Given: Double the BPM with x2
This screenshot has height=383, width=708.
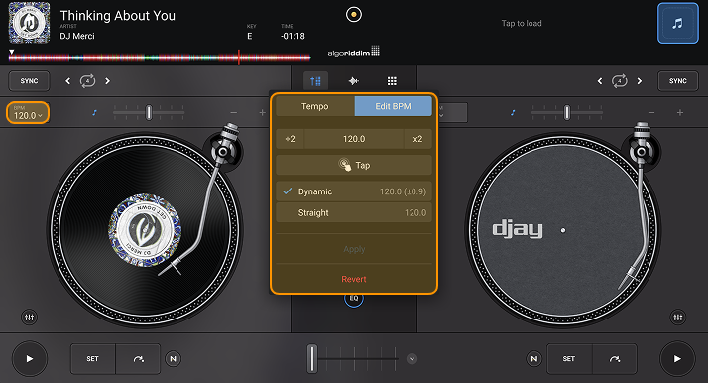Looking at the screenshot, I should (x=417, y=139).
